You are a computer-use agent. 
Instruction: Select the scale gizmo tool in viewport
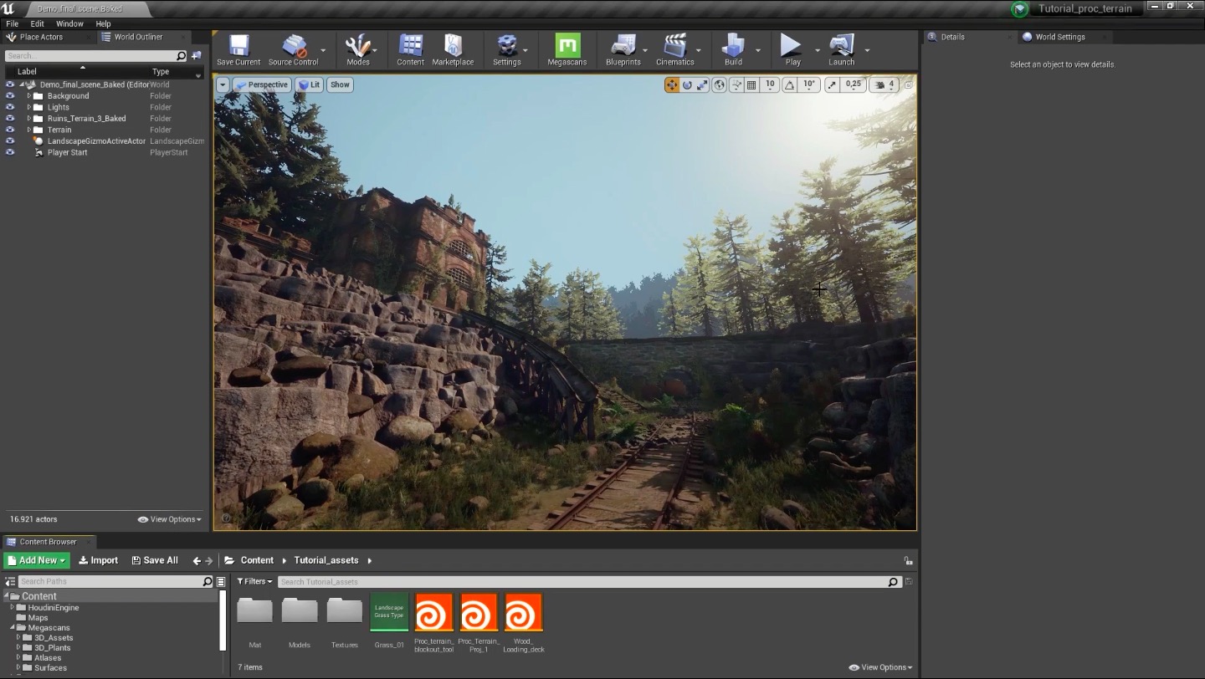tap(702, 84)
